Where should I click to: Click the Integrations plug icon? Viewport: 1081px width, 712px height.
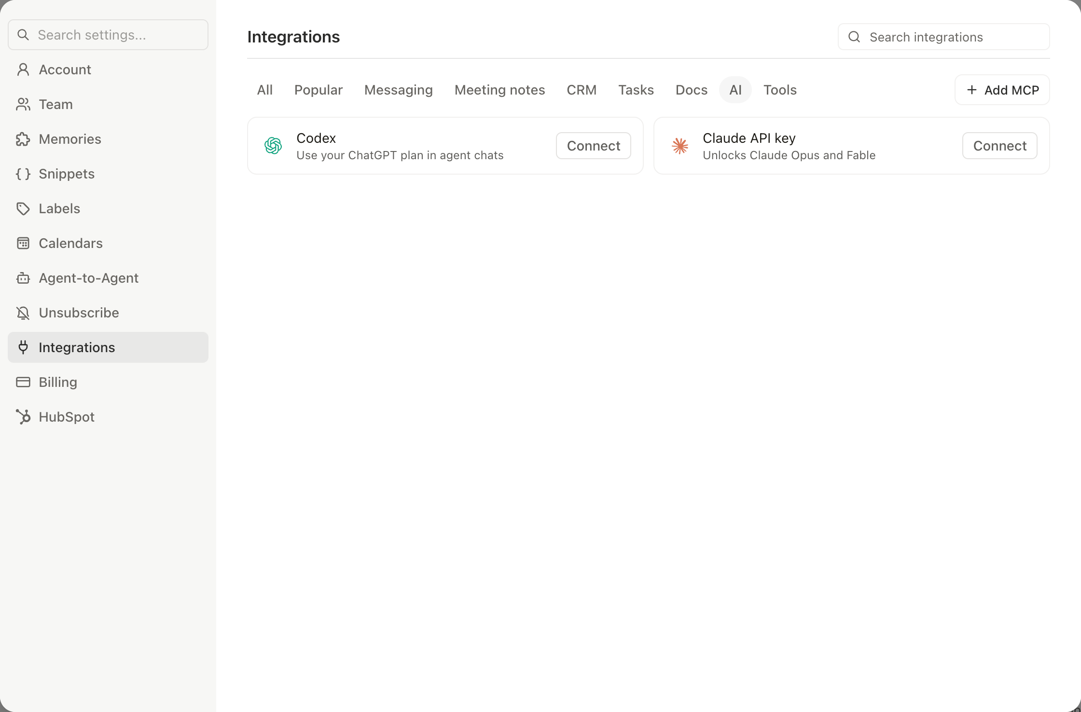23,347
